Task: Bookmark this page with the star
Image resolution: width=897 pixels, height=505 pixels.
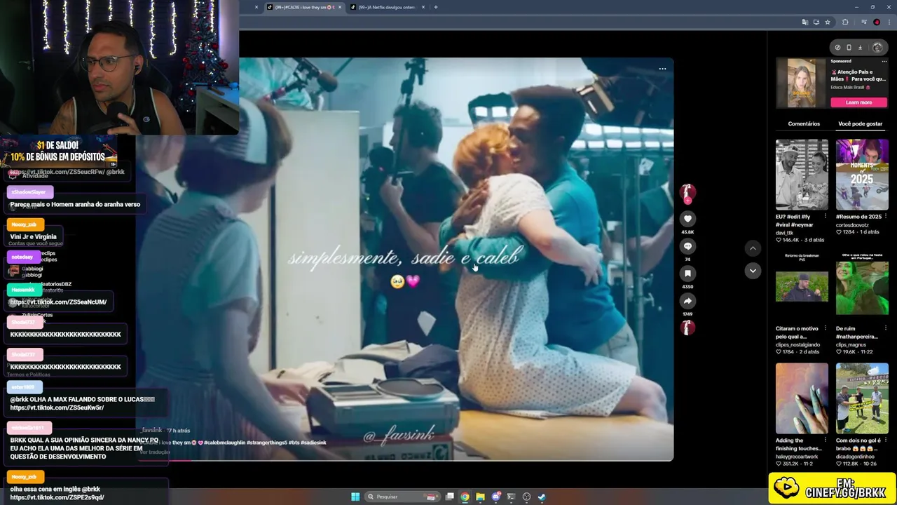Action: pyautogui.click(x=828, y=22)
